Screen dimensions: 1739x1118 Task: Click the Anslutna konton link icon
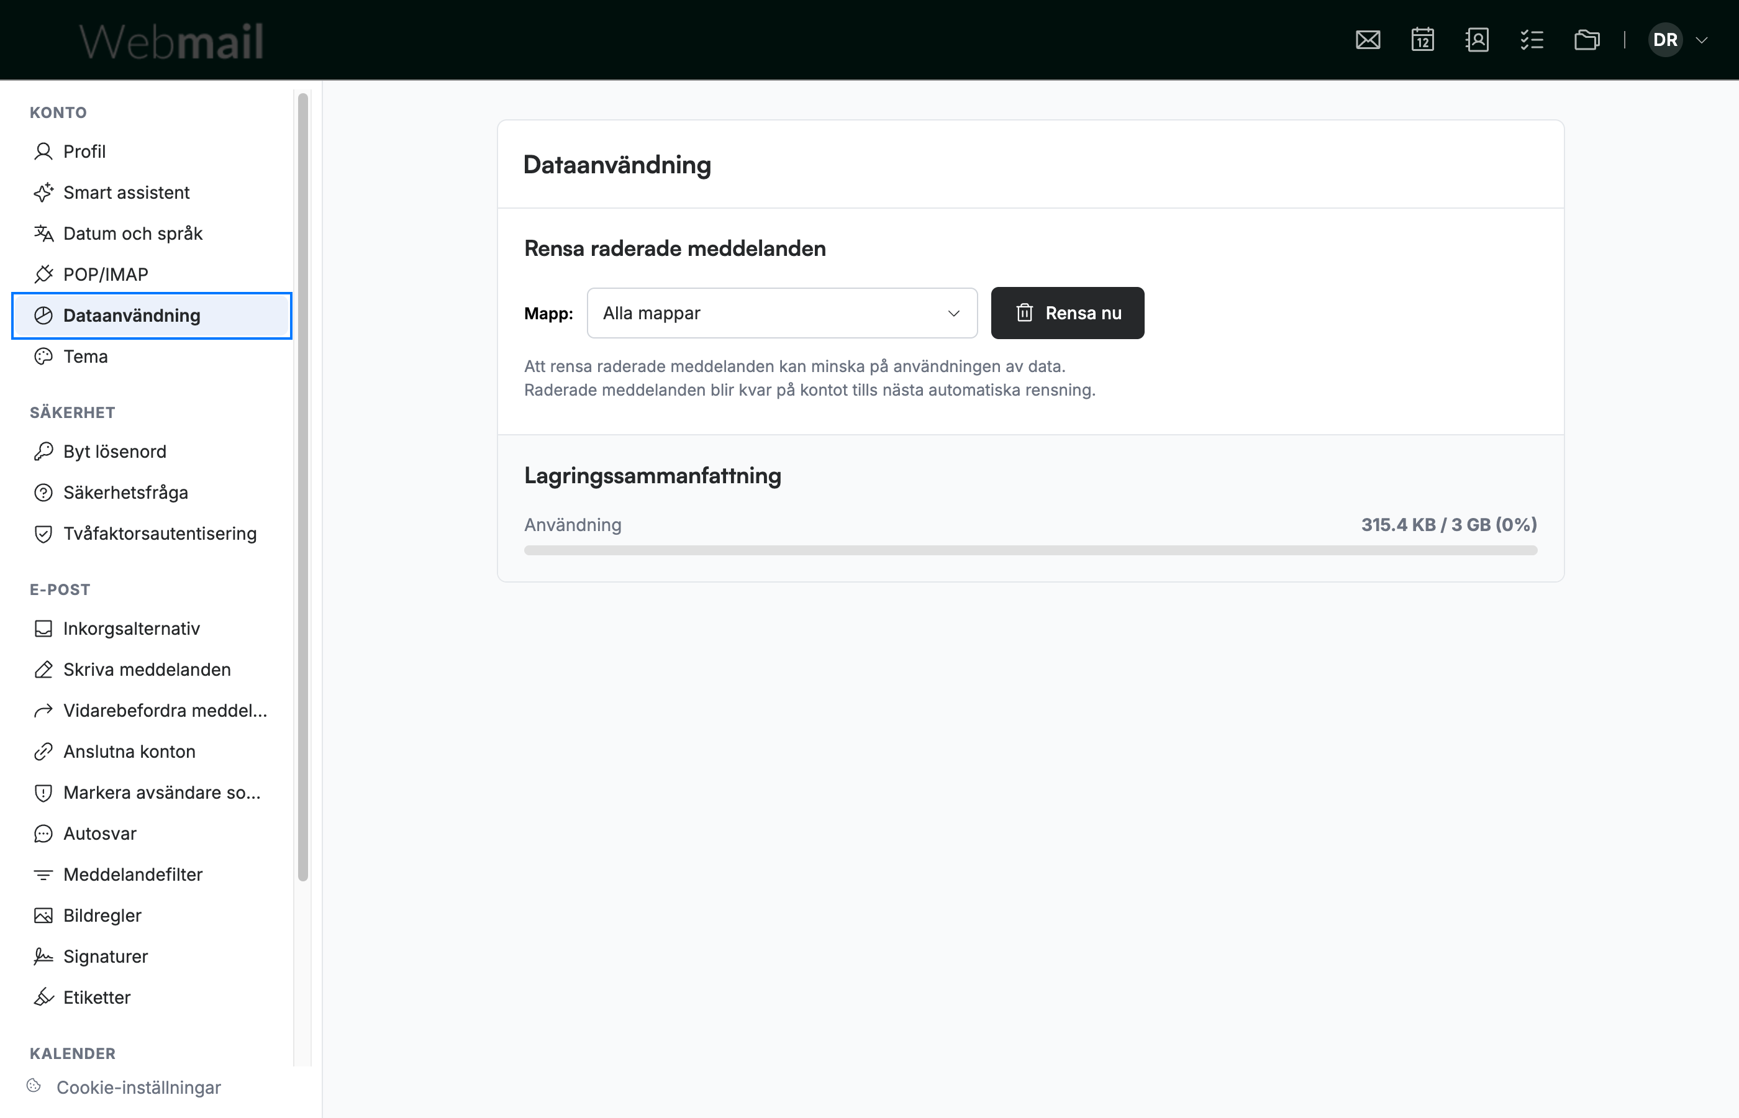[x=43, y=752]
